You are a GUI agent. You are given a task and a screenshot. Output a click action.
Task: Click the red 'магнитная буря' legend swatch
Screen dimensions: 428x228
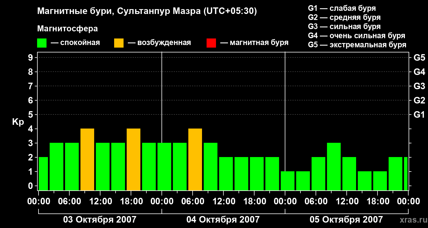click(211, 43)
